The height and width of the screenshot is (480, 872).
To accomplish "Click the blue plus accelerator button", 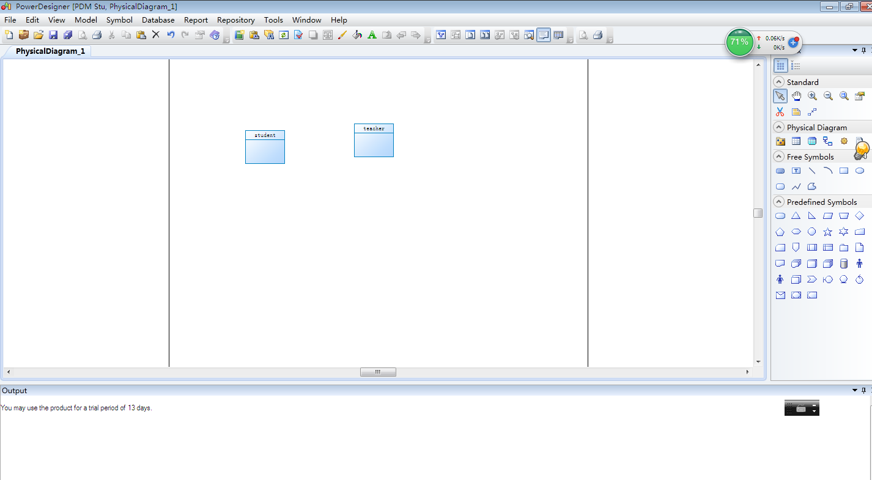I will (793, 43).
